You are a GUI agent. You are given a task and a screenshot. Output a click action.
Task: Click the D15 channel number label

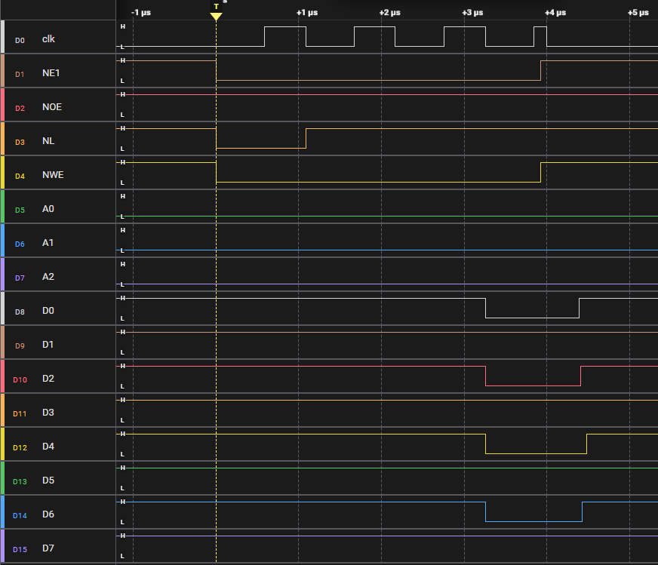click(20, 549)
